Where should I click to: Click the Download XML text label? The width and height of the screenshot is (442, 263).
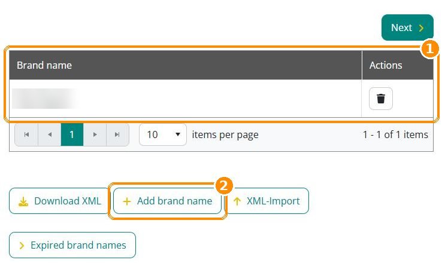68,201
